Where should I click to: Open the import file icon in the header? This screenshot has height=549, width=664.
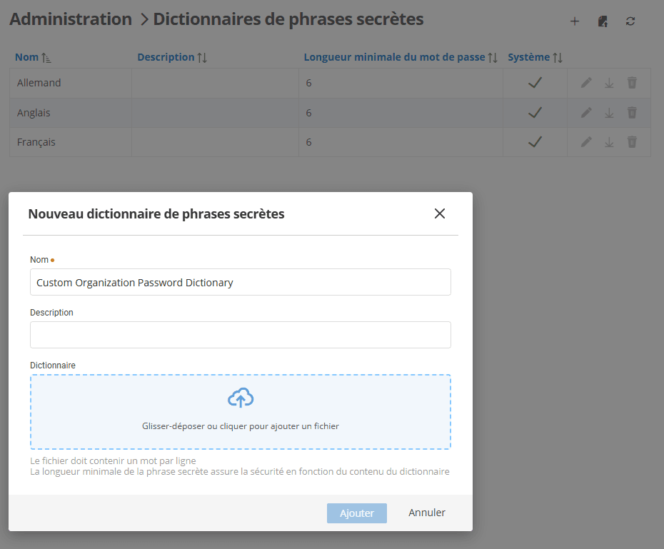pos(603,21)
